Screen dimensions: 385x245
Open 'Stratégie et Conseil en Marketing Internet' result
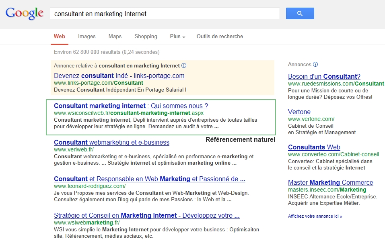click(146, 215)
